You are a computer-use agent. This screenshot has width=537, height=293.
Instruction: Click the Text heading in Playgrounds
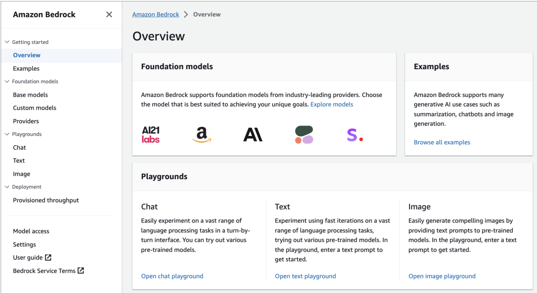[x=283, y=207]
